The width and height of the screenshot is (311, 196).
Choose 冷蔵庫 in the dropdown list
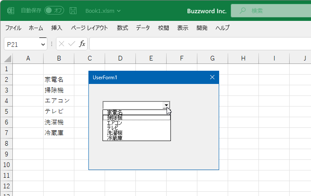click(x=137, y=138)
